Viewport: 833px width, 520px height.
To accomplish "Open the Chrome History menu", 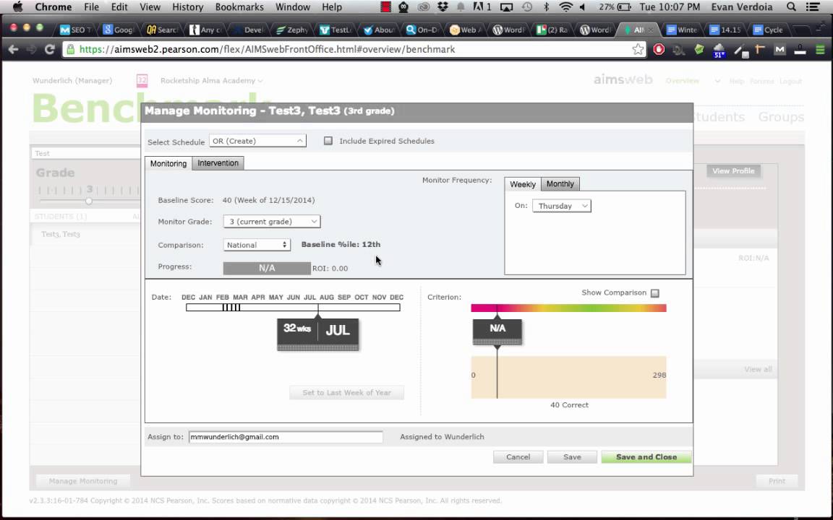I will (x=187, y=7).
